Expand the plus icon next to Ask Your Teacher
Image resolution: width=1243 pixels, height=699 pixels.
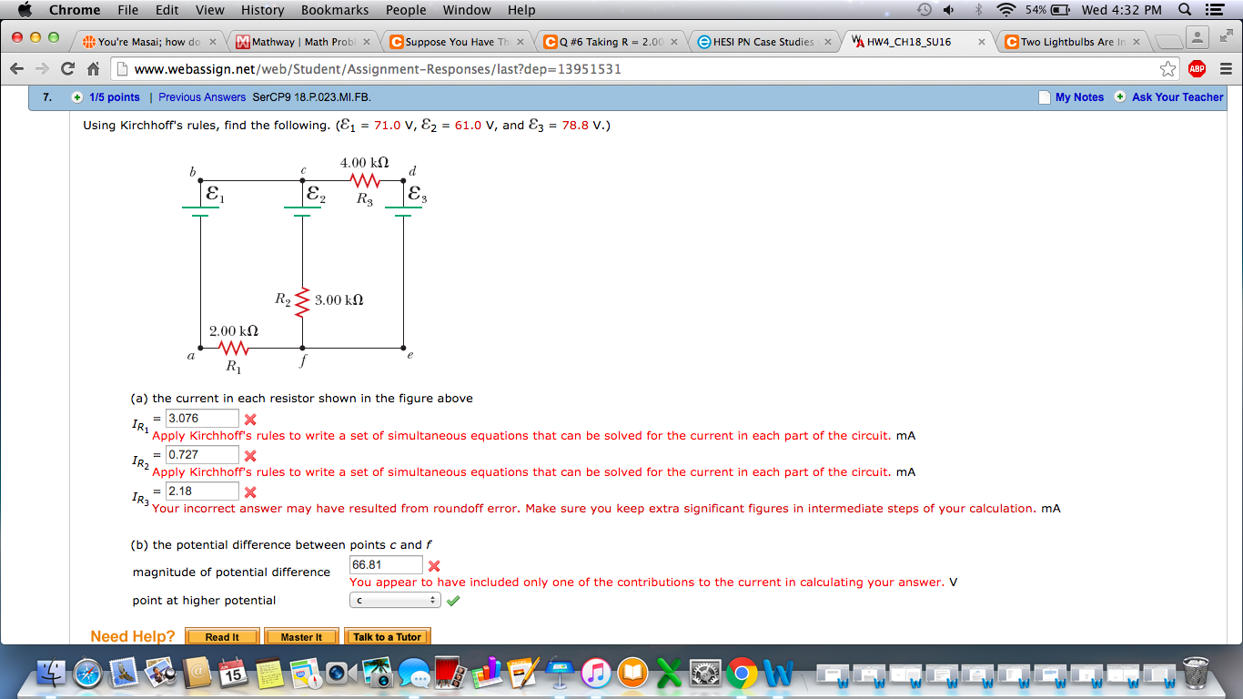click(x=1118, y=96)
